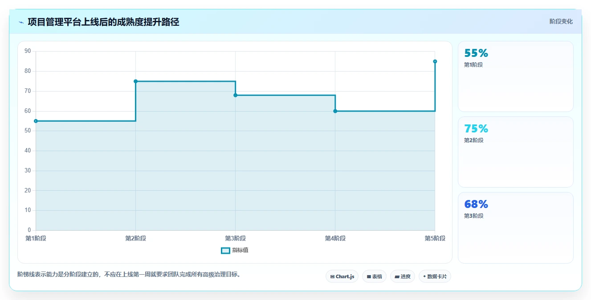This screenshot has height=300, width=591.
Task: Click the footnote text about 阶梯线
Action: pyautogui.click(x=130, y=275)
